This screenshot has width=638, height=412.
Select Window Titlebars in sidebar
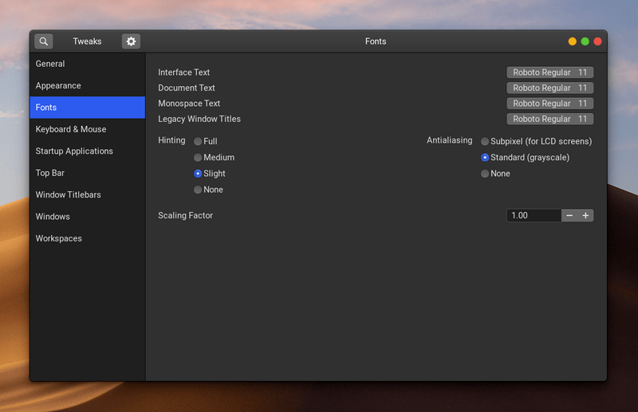pyautogui.click(x=68, y=194)
